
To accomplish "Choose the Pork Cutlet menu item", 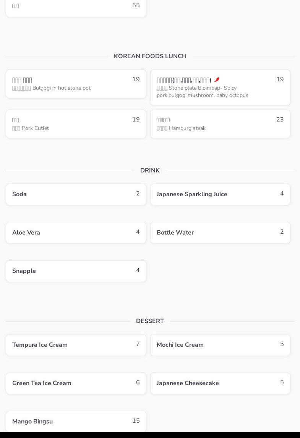I will click(76, 124).
